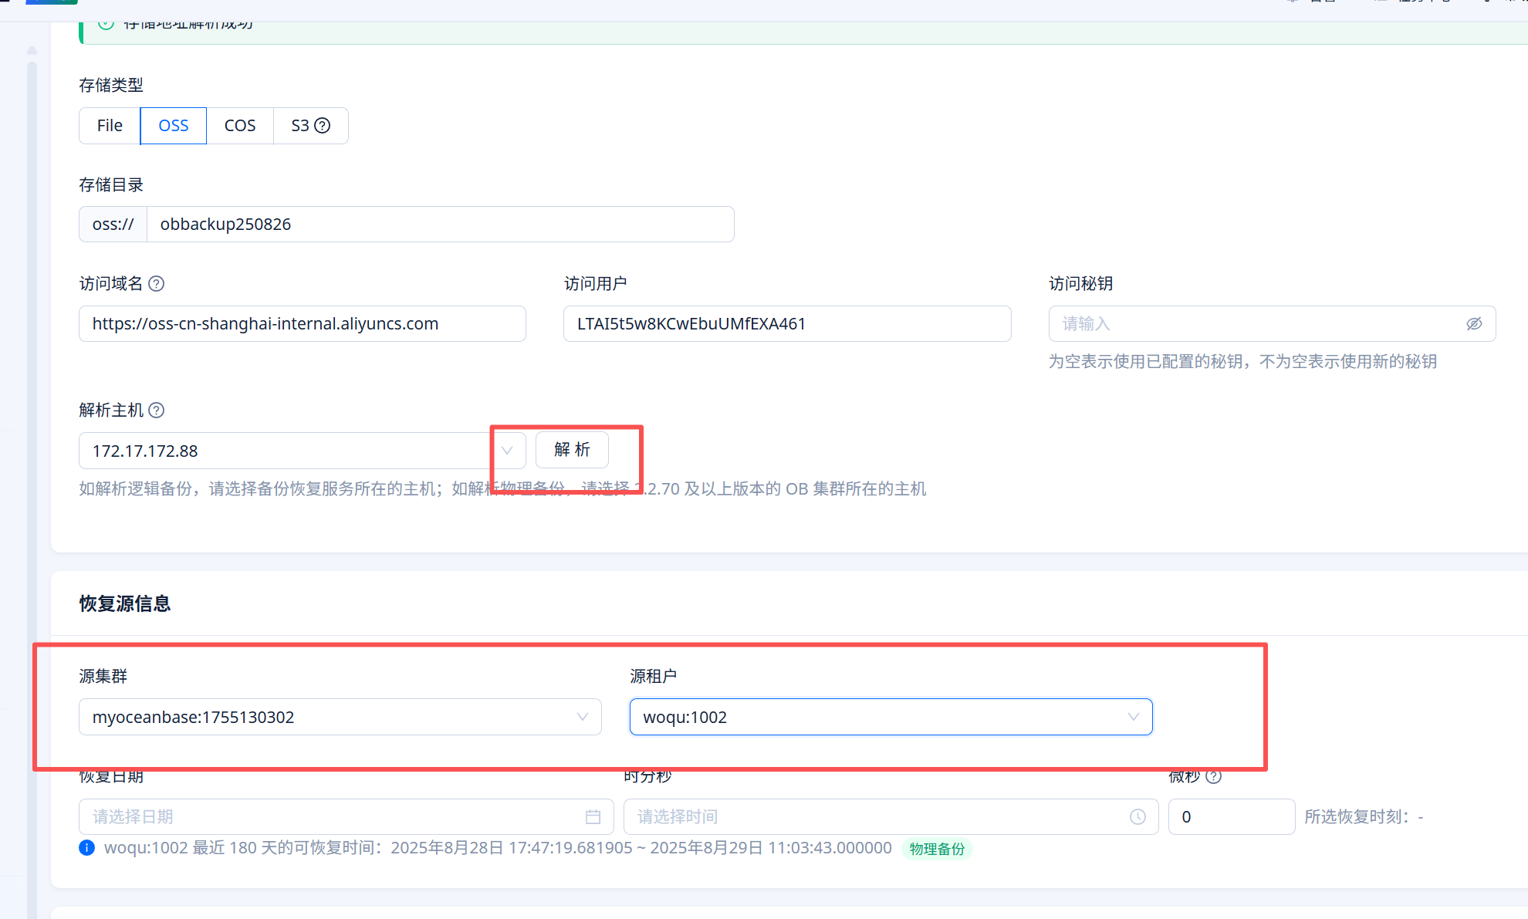This screenshot has width=1528, height=919.
Task: Open the S3 help question-mark icon
Action: [x=323, y=126]
